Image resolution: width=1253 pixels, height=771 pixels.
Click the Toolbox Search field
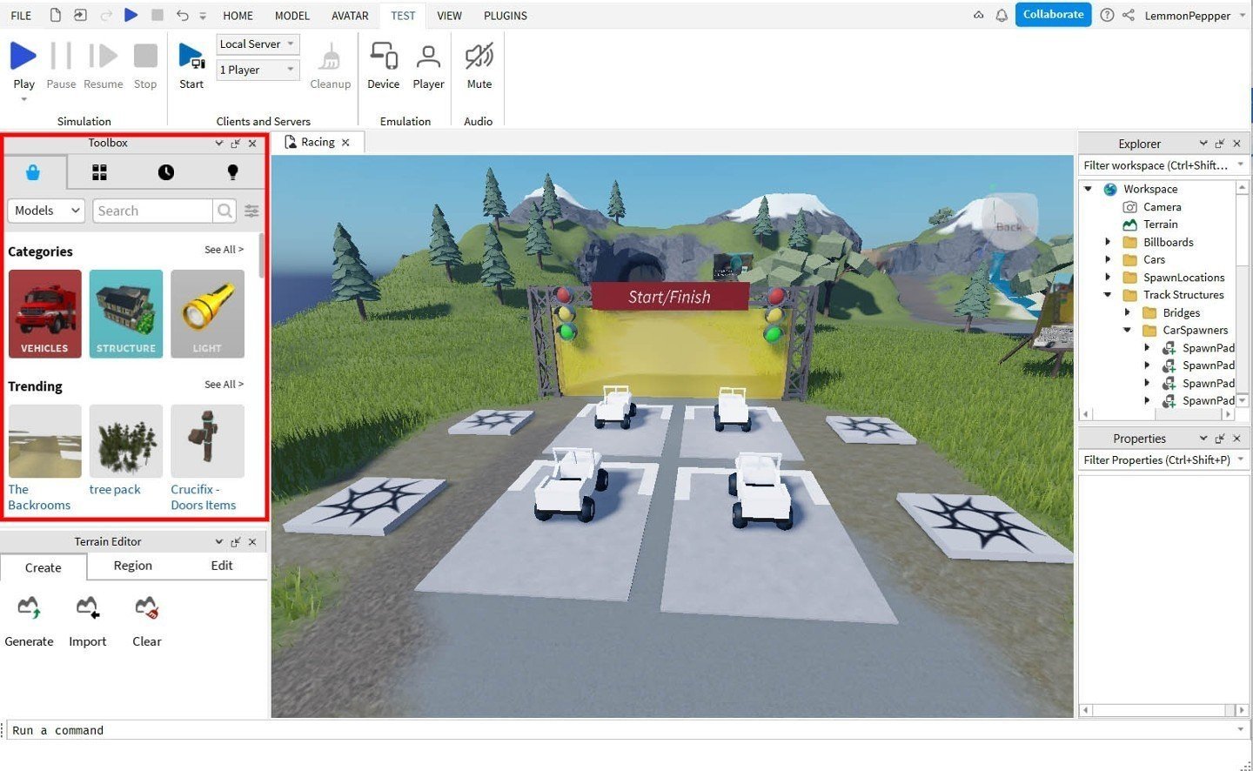152,211
